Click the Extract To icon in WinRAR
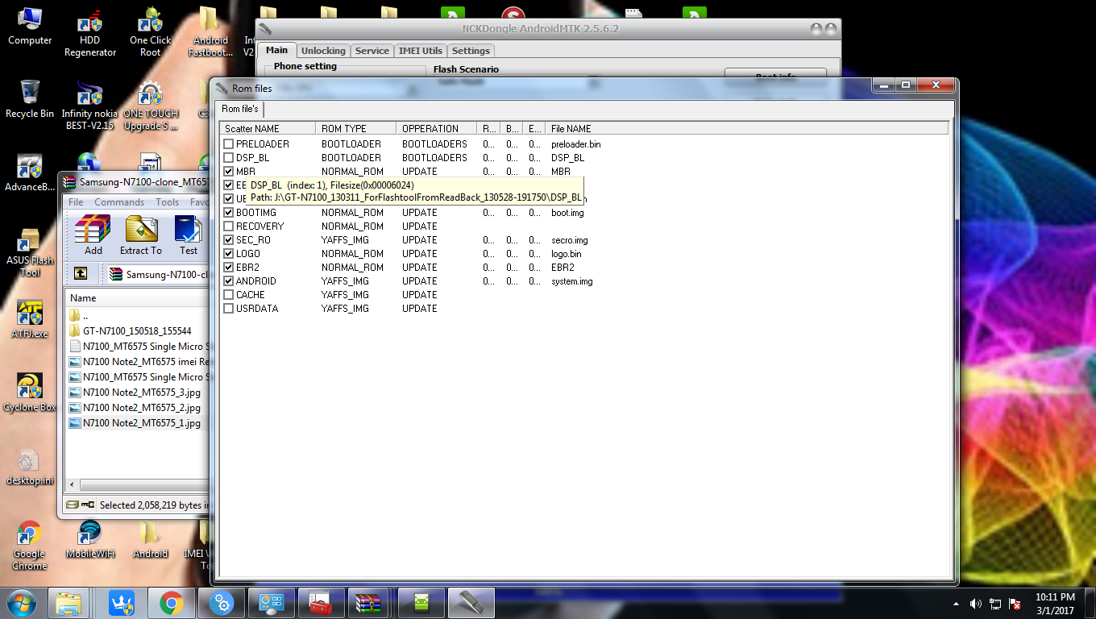The width and height of the screenshot is (1096, 619). click(x=141, y=235)
